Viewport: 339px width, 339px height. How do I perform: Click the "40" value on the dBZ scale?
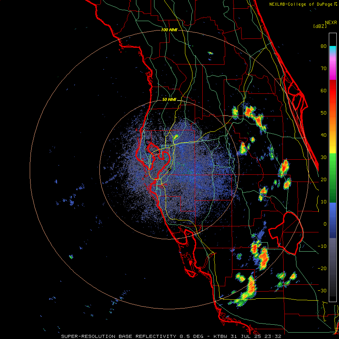coord(324,135)
